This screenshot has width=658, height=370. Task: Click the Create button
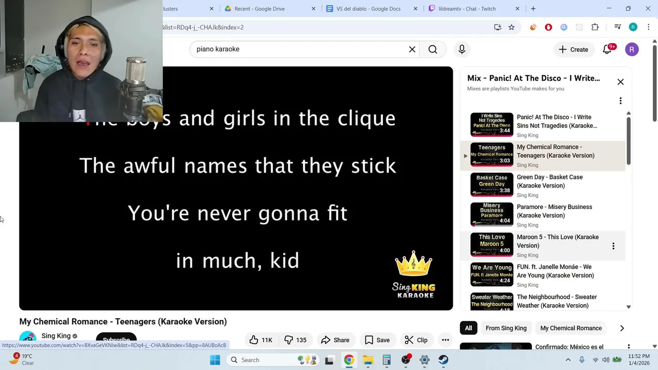pyautogui.click(x=573, y=49)
